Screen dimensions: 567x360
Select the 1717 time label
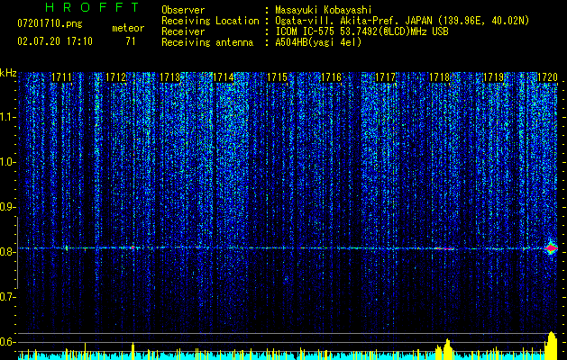386,77
